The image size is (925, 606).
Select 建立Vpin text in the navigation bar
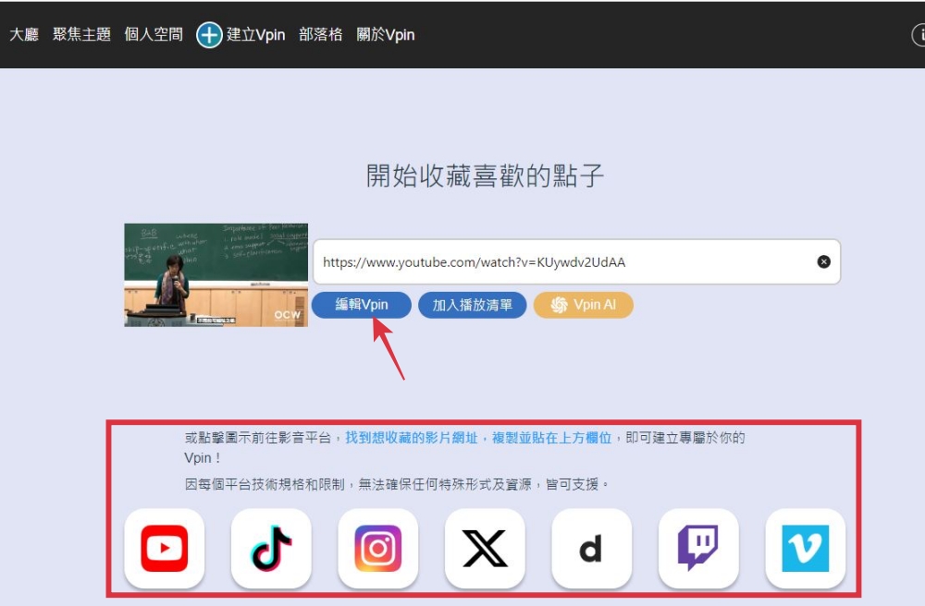pyautogui.click(x=255, y=35)
